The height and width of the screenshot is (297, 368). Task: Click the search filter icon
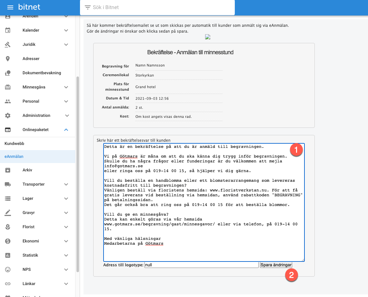click(x=87, y=7)
